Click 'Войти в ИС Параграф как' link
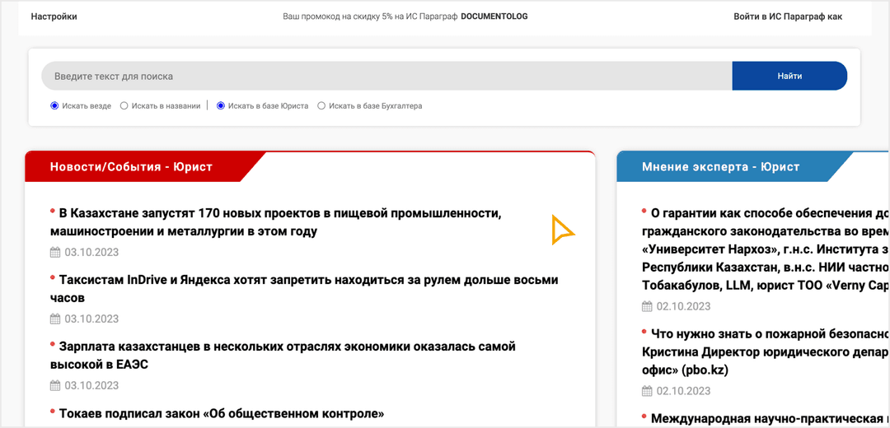The image size is (890, 428). coord(788,16)
